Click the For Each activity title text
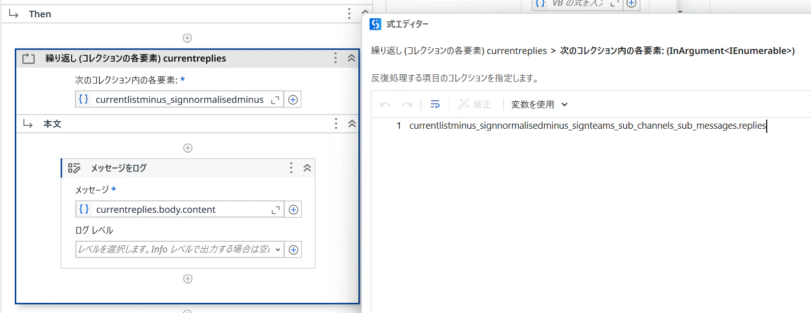 point(136,59)
